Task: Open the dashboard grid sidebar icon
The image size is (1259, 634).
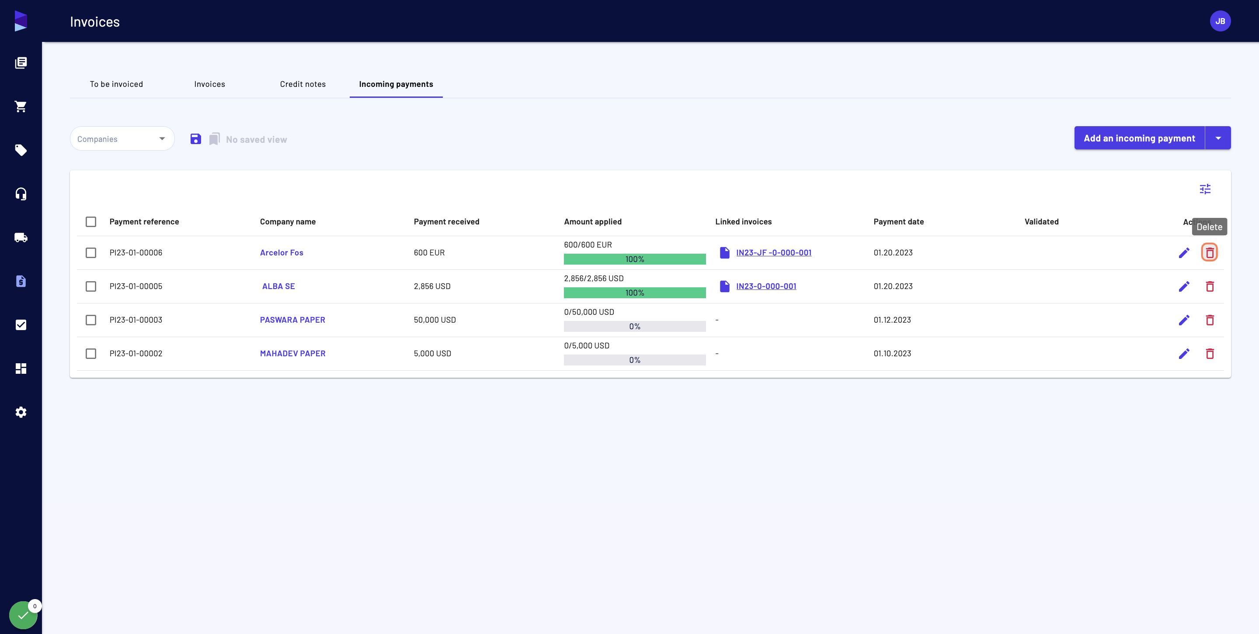Action: [x=21, y=369]
